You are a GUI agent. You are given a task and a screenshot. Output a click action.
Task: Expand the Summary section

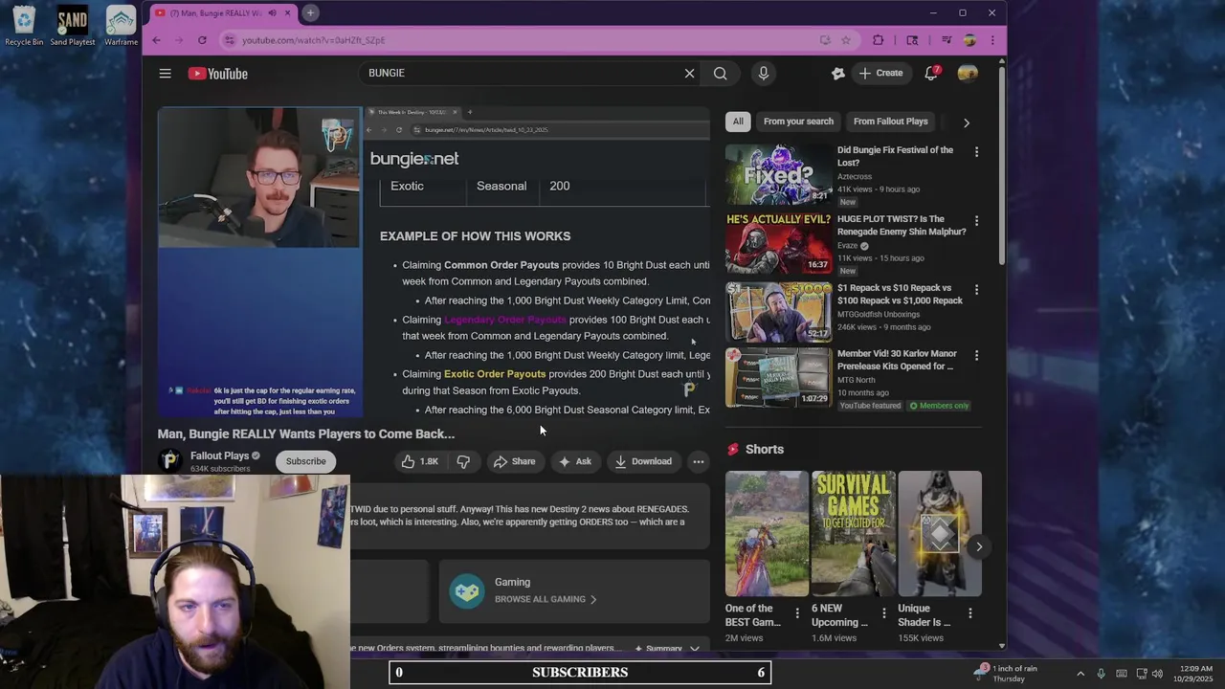[x=668, y=648]
